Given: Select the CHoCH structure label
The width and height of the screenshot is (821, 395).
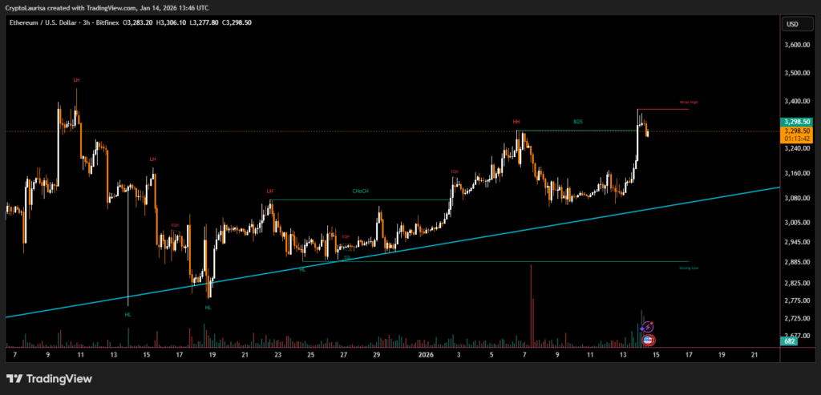Looking at the screenshot, I should click(360, 191).
